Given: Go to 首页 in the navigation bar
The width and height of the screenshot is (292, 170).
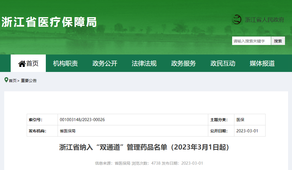Looking at the screenshot, I should point(28,63).
